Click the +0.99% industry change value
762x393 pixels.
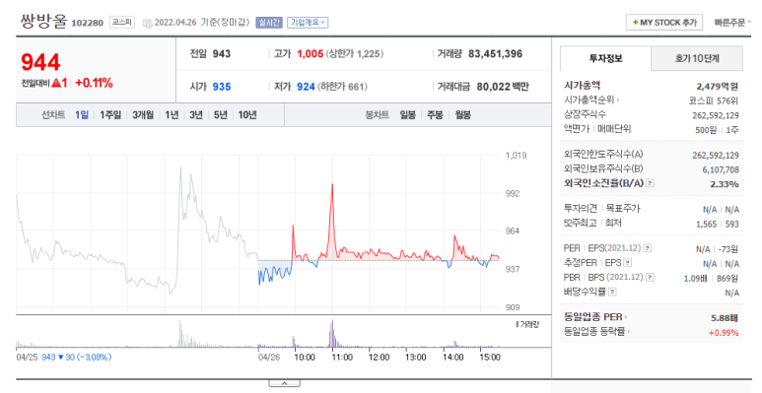(724, 333)
